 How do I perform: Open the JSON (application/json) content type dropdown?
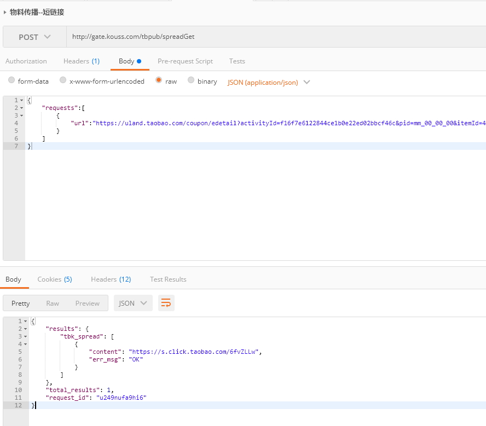[x=269, y=82]
